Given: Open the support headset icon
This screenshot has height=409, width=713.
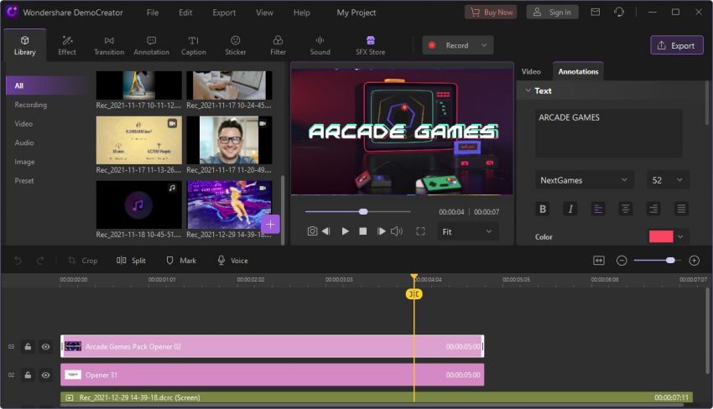Looking at the screenshot, I should (x=619, y=13).
